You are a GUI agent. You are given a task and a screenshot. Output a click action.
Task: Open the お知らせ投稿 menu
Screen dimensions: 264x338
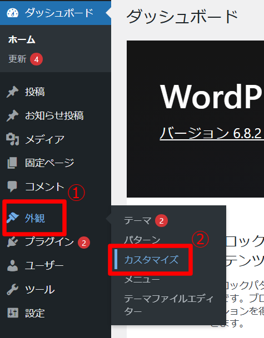click(56, 115)
